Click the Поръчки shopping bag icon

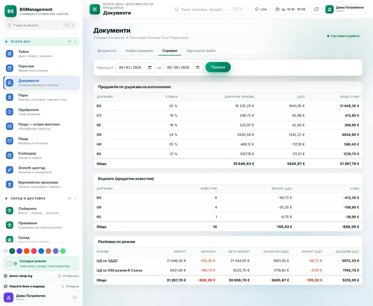9,68
